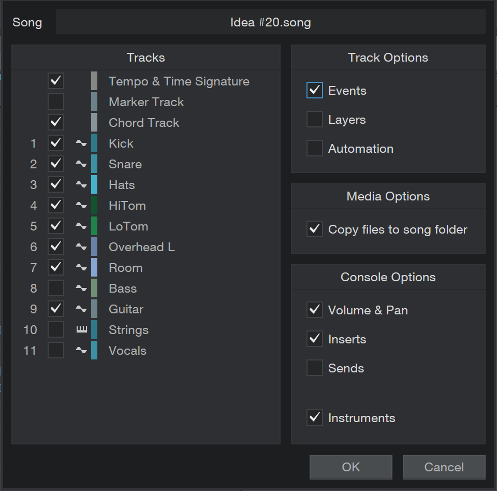The height and width of the screenshot is (491, 497).
Task: Click the audio waveform icon on Overhead L track
Action: (81, 247)
